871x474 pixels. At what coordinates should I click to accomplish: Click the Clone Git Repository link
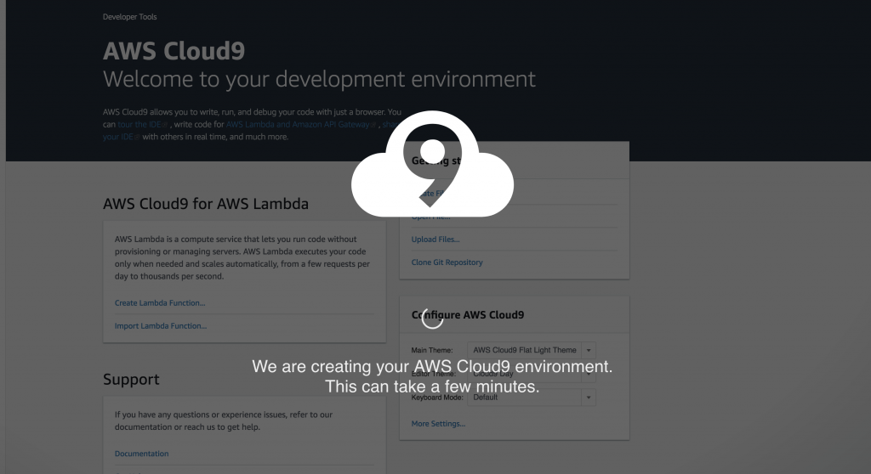447,262
